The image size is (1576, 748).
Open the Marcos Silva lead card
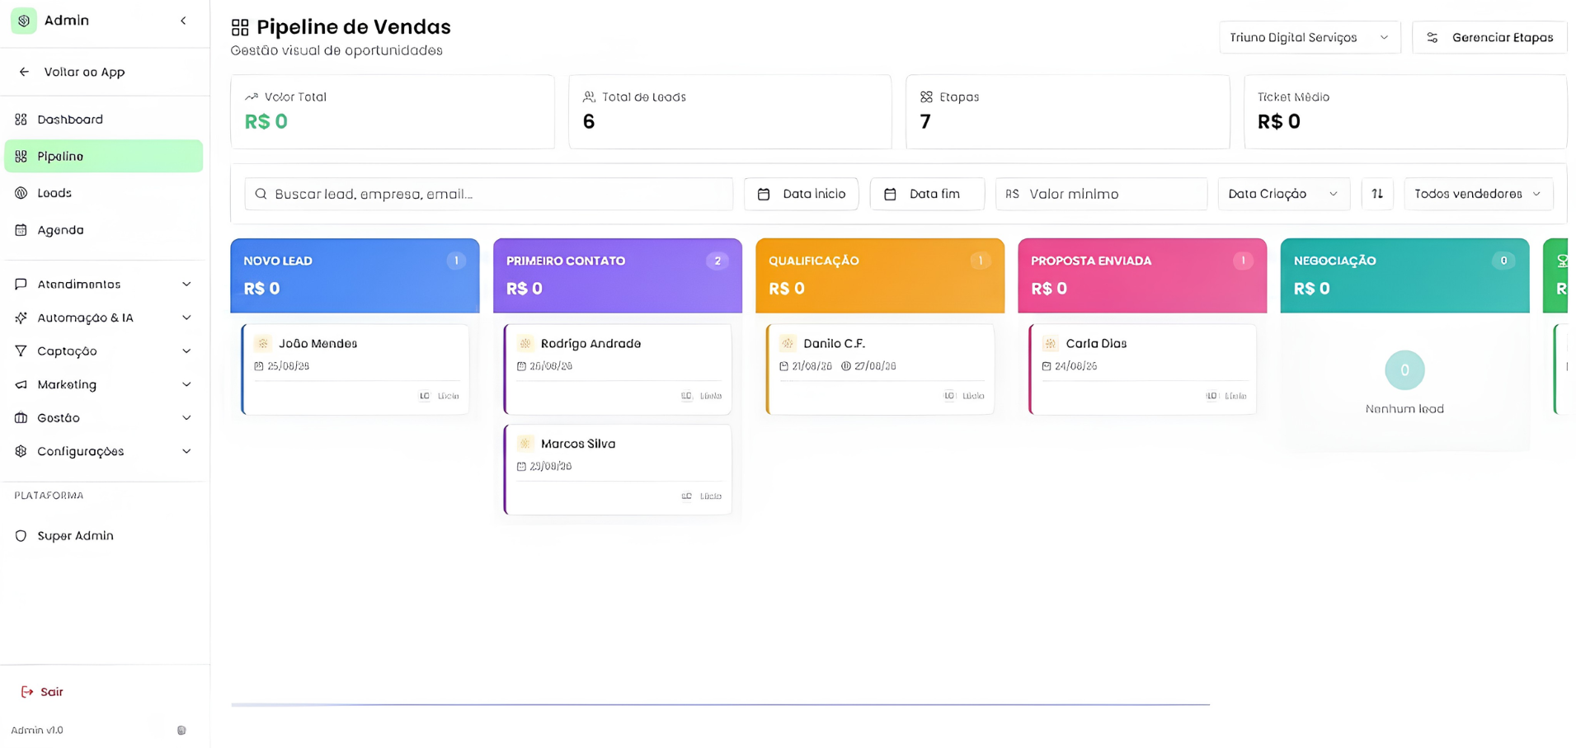pyautogui.click(x=618, y=469)
